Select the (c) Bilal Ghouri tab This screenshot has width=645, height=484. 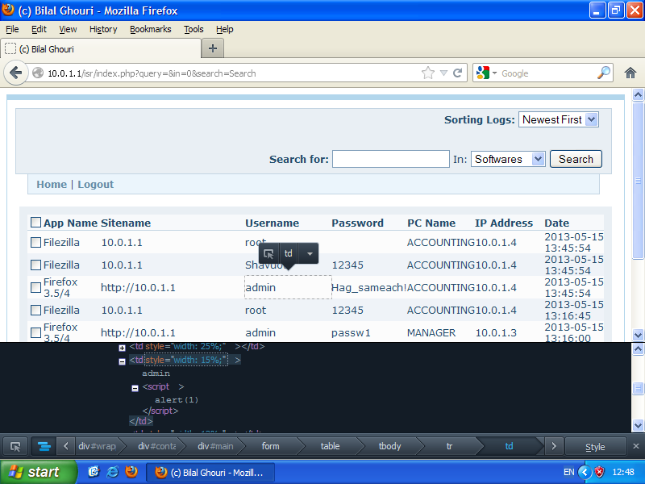click(100, 49)
